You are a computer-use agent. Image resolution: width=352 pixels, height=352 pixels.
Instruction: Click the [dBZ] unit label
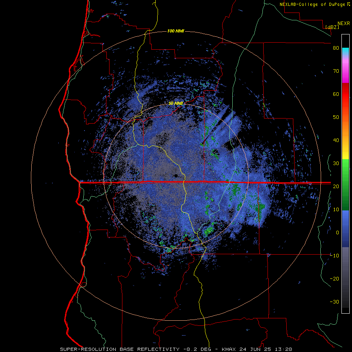tap(332, 27)
